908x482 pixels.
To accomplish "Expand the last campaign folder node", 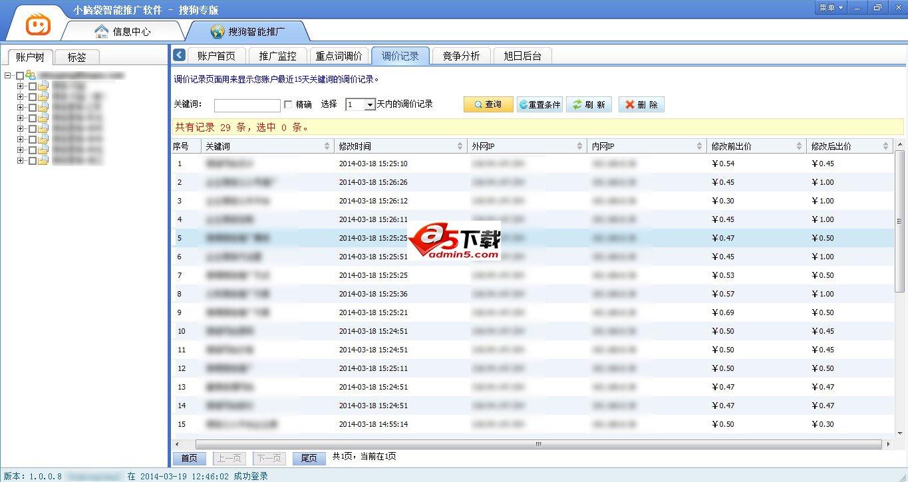I will click(20, 160).
